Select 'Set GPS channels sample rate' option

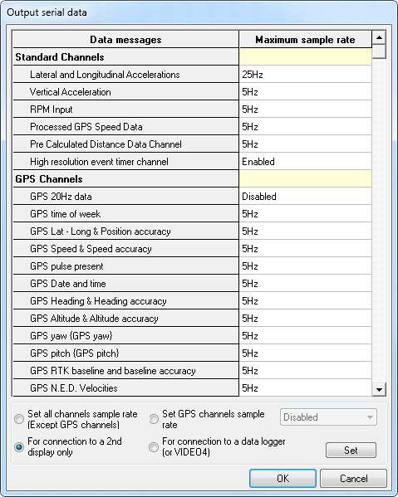click(x=154, y=419)
